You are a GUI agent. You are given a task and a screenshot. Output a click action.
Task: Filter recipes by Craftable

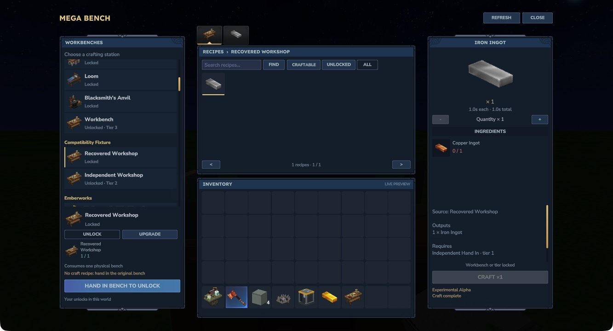click(x=304, y=65)
